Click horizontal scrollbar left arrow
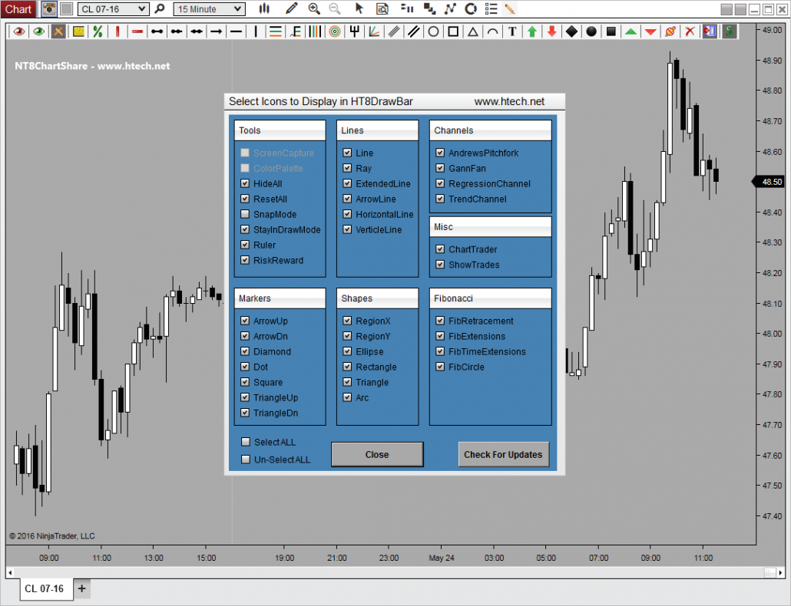791x606 pixels. pos(11,572)
